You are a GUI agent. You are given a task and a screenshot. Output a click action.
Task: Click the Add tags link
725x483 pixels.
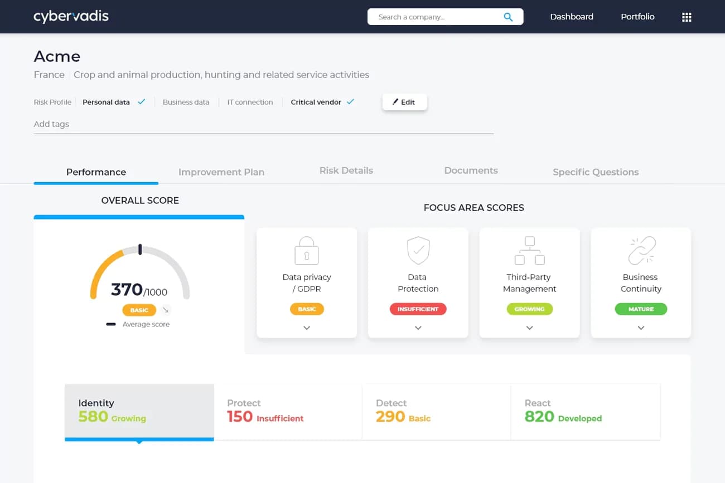point(51,124)
